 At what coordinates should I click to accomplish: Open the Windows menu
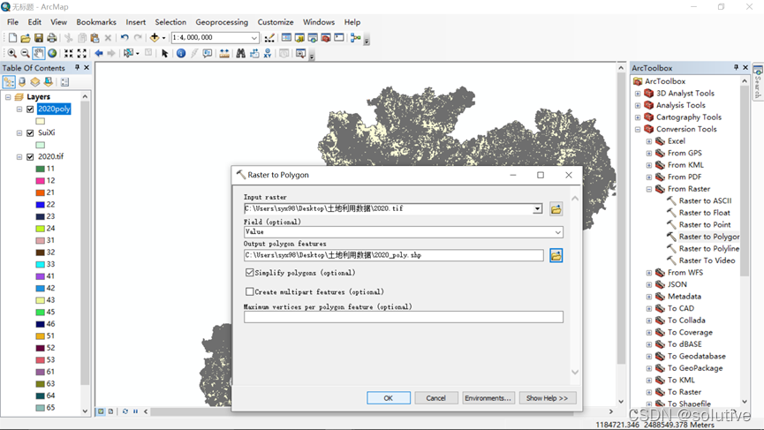pyautogui.click(x=319, y=22)
